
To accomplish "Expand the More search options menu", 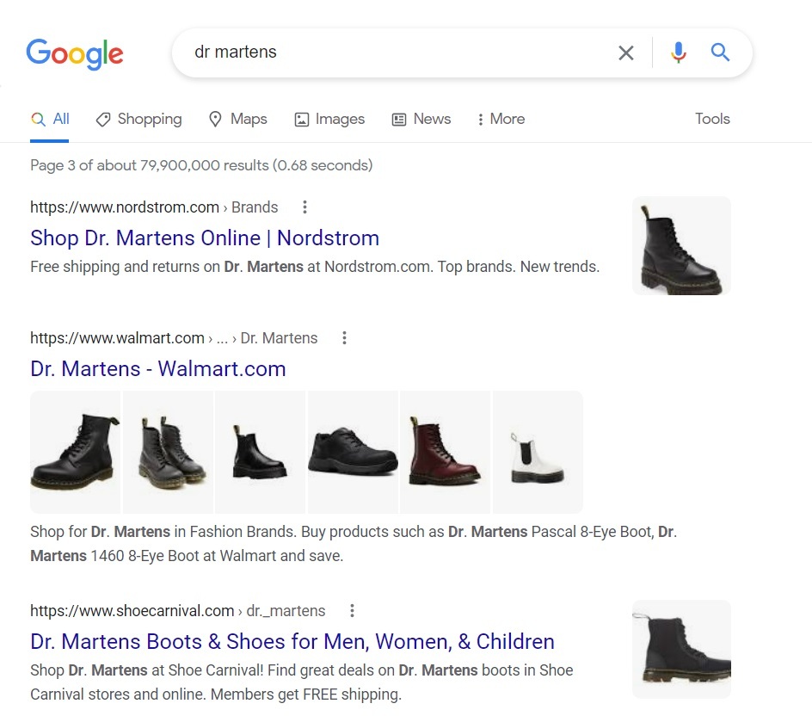I will 501,119.
